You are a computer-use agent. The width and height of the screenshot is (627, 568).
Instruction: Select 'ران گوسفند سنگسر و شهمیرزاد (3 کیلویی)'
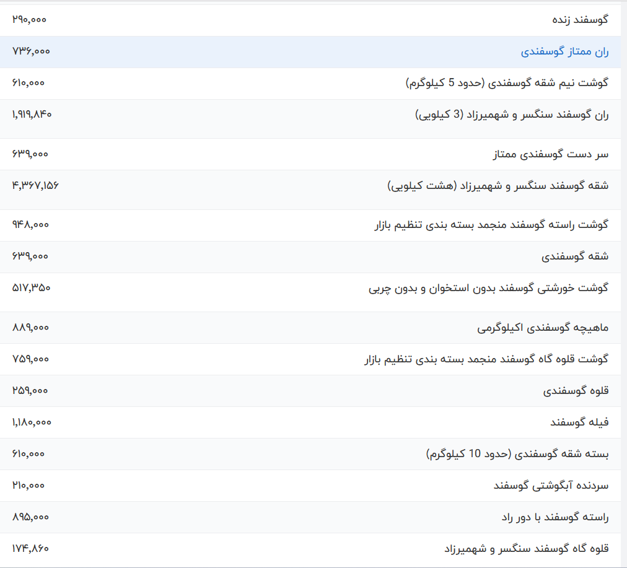click(512, 115)
